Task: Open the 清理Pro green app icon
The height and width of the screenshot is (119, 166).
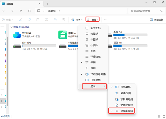Action: tap(63, 35)
